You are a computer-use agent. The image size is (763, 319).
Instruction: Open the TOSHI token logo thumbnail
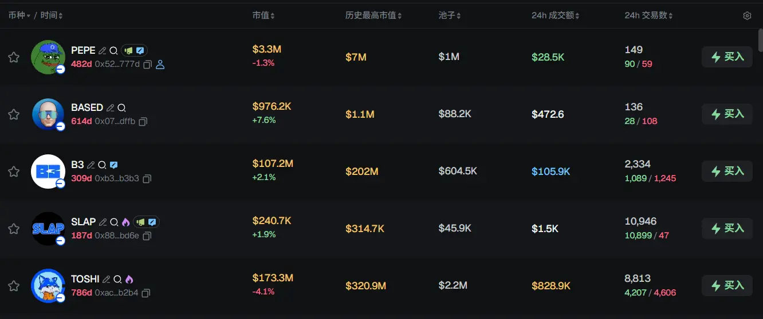(48, 286)
